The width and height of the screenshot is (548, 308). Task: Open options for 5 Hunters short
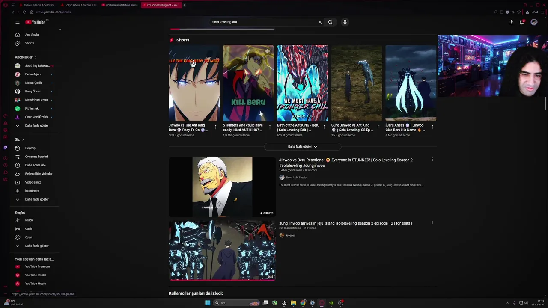270,127
